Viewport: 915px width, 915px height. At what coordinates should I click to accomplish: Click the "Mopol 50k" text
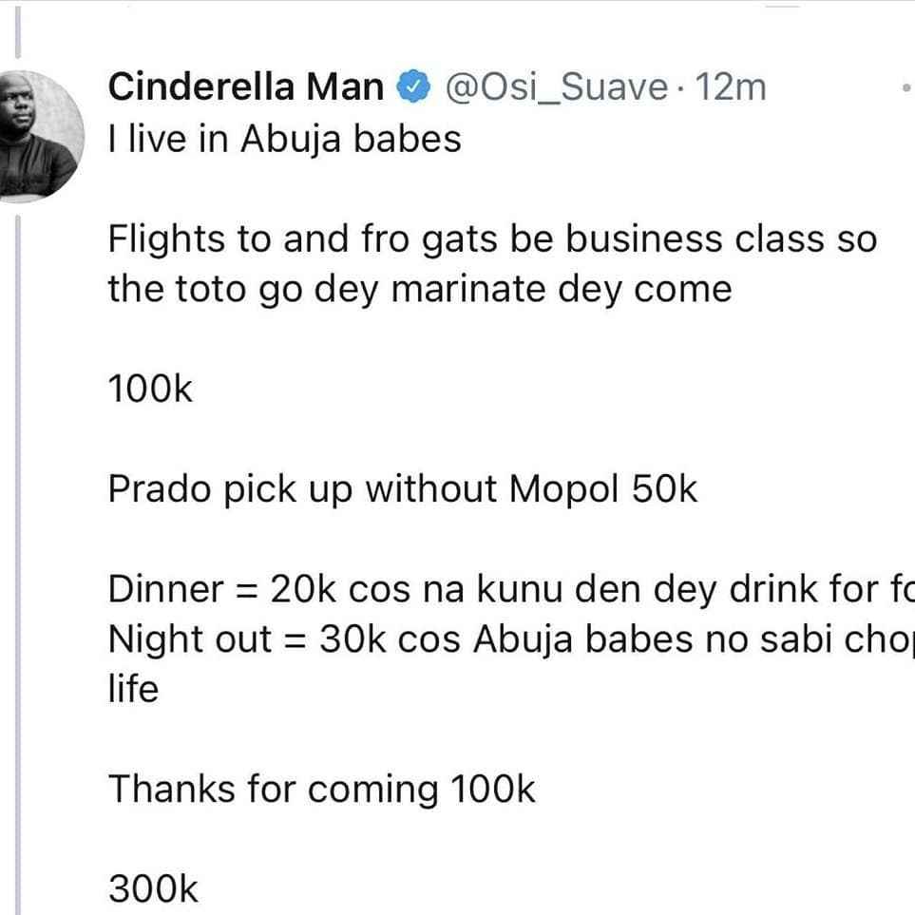(x=602, y=488)
